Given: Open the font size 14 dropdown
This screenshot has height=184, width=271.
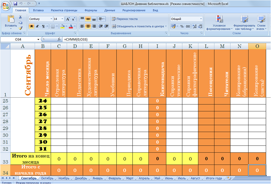Looking at the screenshot, I should (x=63, y=19).
